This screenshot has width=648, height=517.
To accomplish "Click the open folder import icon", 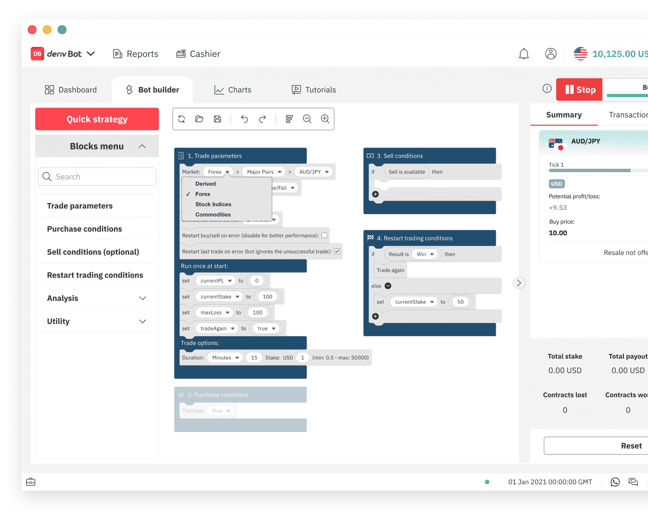I will [199, 119].
